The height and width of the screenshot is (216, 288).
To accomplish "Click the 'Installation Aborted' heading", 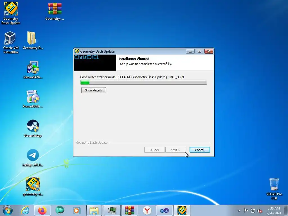I will click(134, 59).
